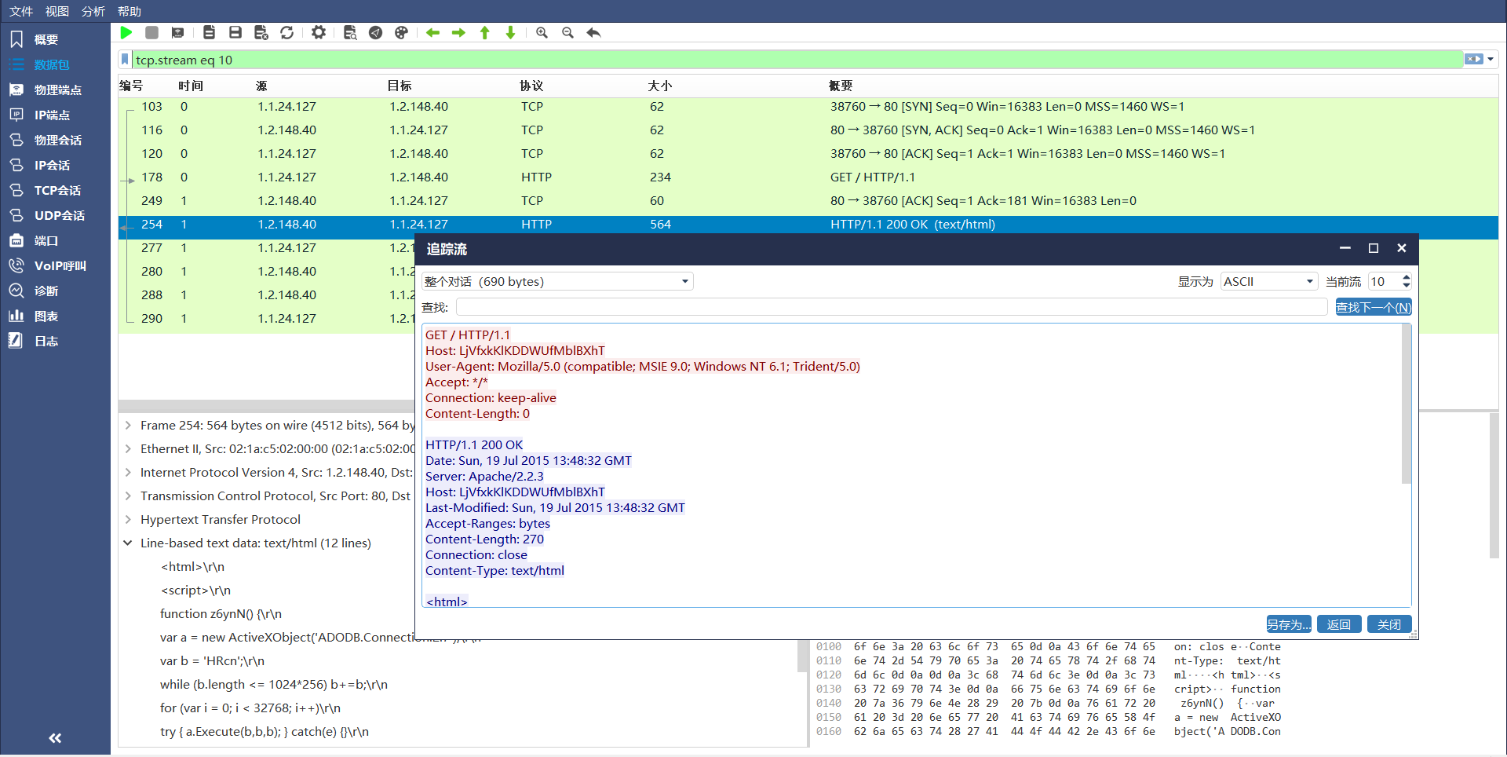The width and height of the screenshot is (1507, 757).
Task: Go forward with the green right arrow
Action: [459, 32]
